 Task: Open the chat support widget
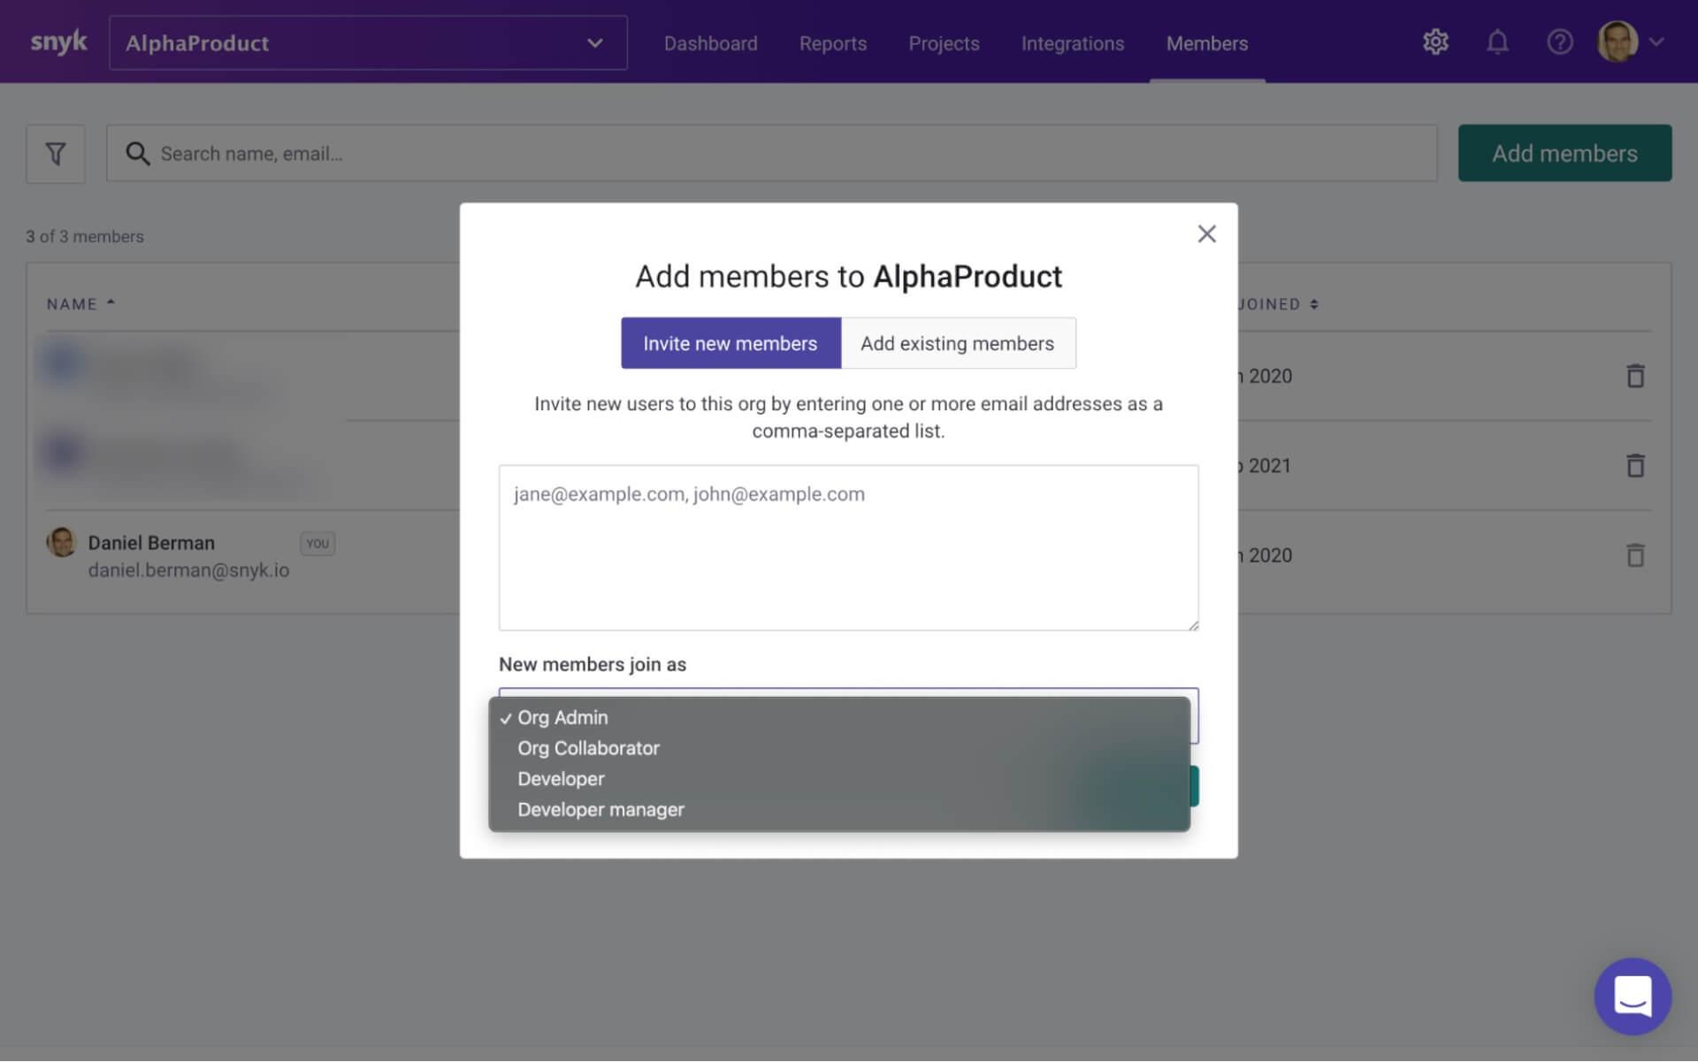[x=1633, y=997]
